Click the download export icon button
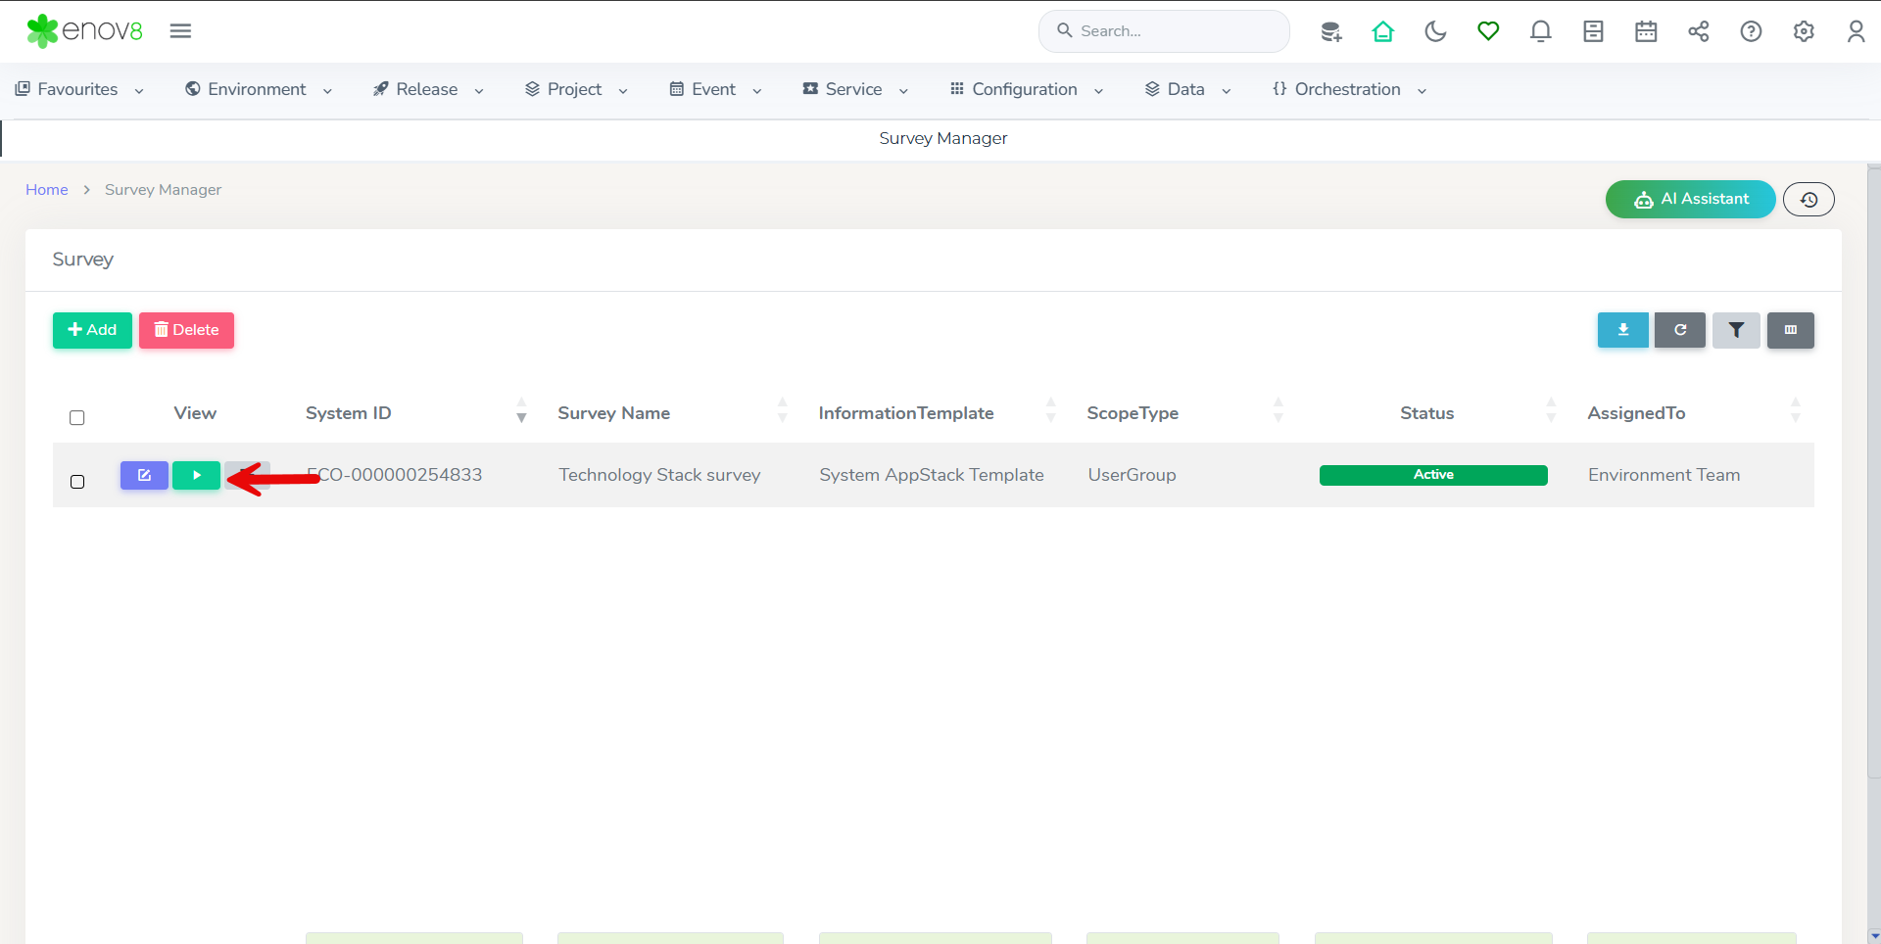 pyautogui.click(x=1622, y=331)
